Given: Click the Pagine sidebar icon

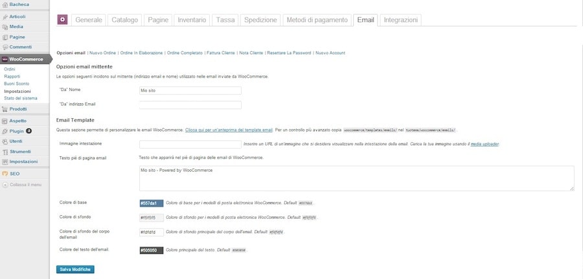Looking at the screenshot, I should tap(5, 37).
